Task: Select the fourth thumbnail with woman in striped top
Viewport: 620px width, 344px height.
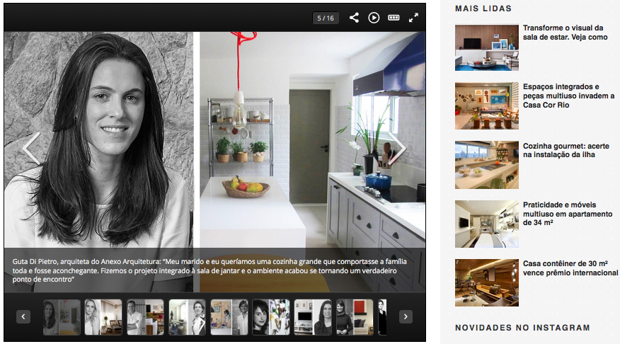Action: [x=188, y=317]
